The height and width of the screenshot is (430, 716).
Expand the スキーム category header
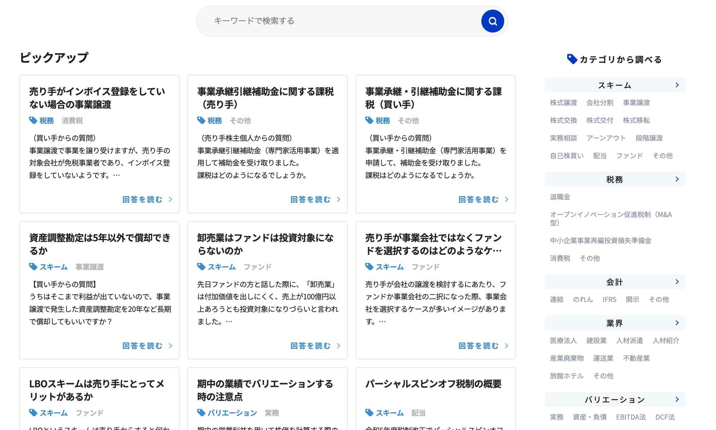click(615, 85)
